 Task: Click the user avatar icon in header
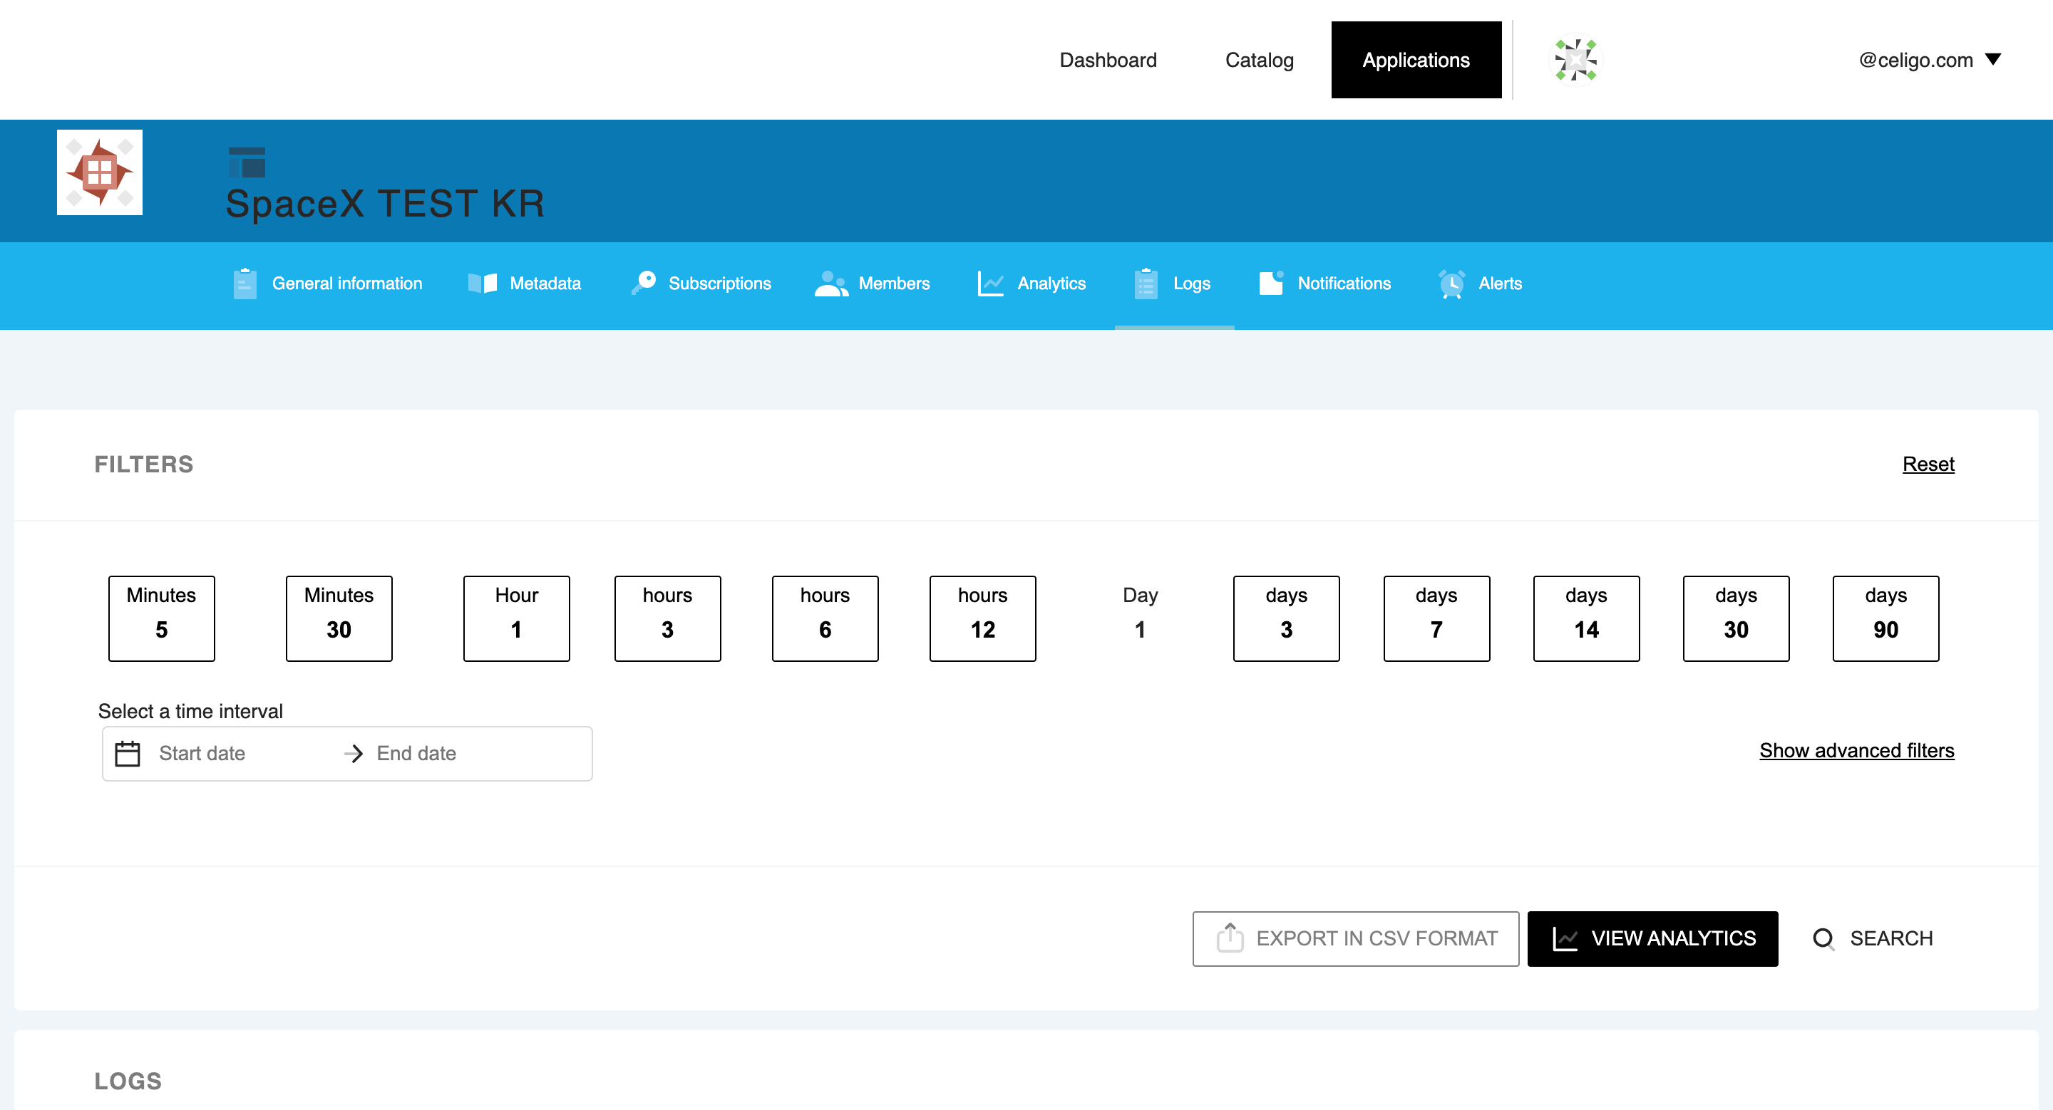pyautogui.click(x=1575, y=60)
